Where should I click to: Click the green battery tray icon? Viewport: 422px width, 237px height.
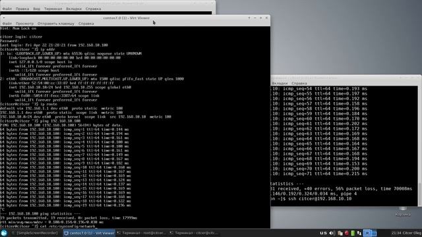pyautogui.click(x=353, y=233)
